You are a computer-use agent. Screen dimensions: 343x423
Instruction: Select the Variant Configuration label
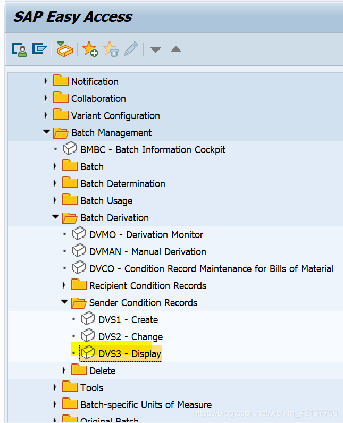(115, 116)
